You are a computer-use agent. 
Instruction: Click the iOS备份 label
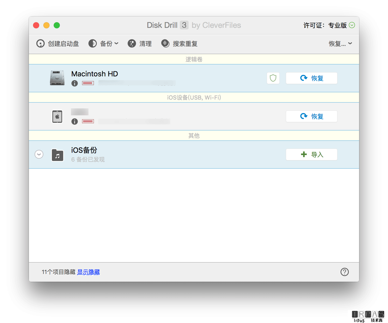click(84, 150)
